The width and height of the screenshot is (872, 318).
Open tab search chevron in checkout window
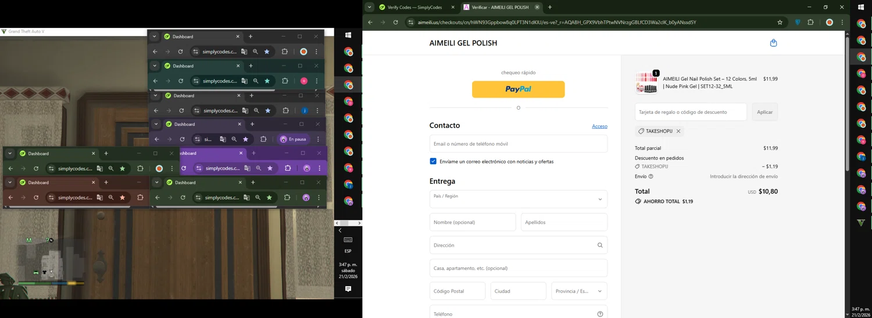[369, 8]
